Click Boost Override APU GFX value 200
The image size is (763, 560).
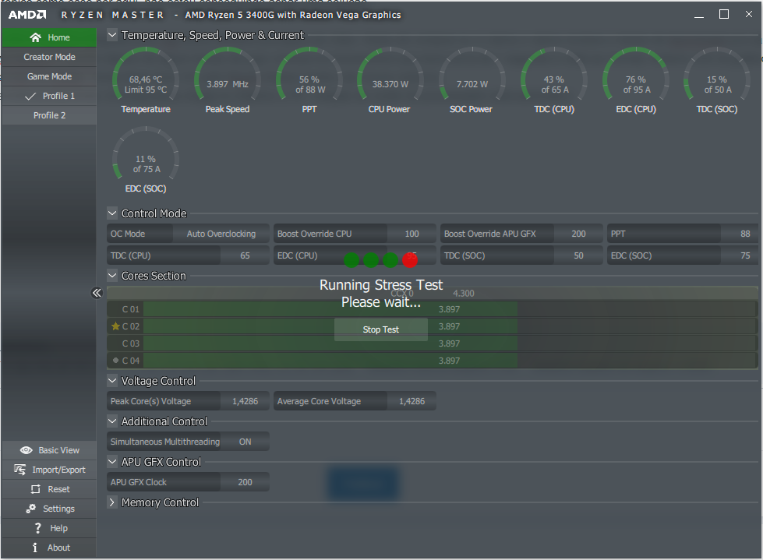(x=578, y=234)
